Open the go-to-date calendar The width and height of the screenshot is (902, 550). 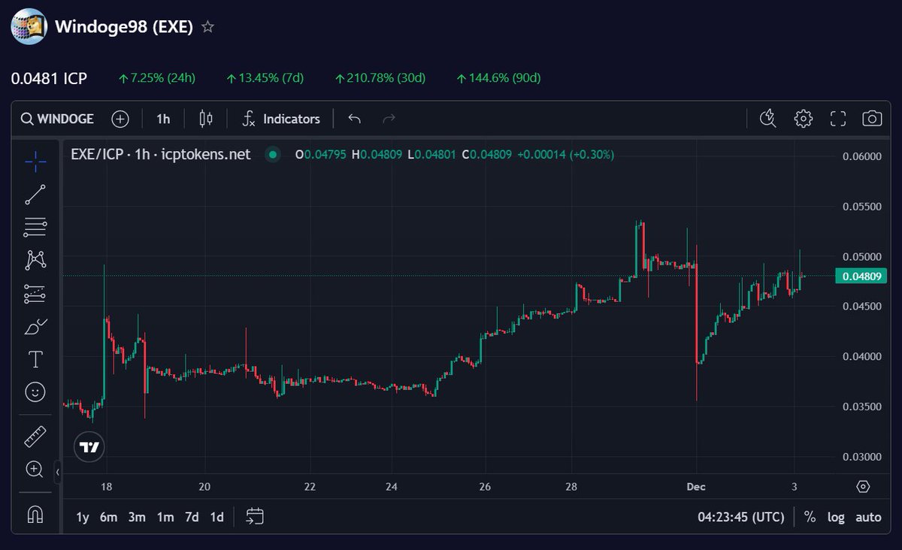(256, 516)
